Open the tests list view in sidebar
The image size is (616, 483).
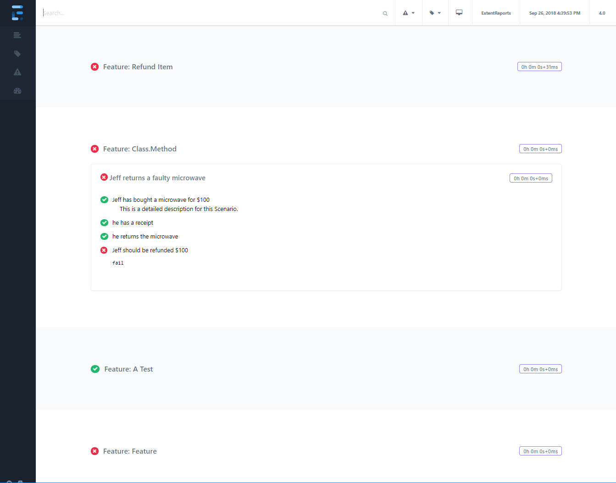[17, 35]
